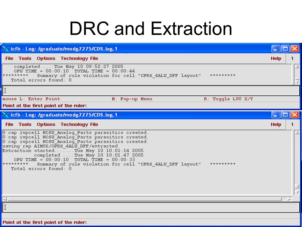Click scroll right arrow in lower log window

289,199
